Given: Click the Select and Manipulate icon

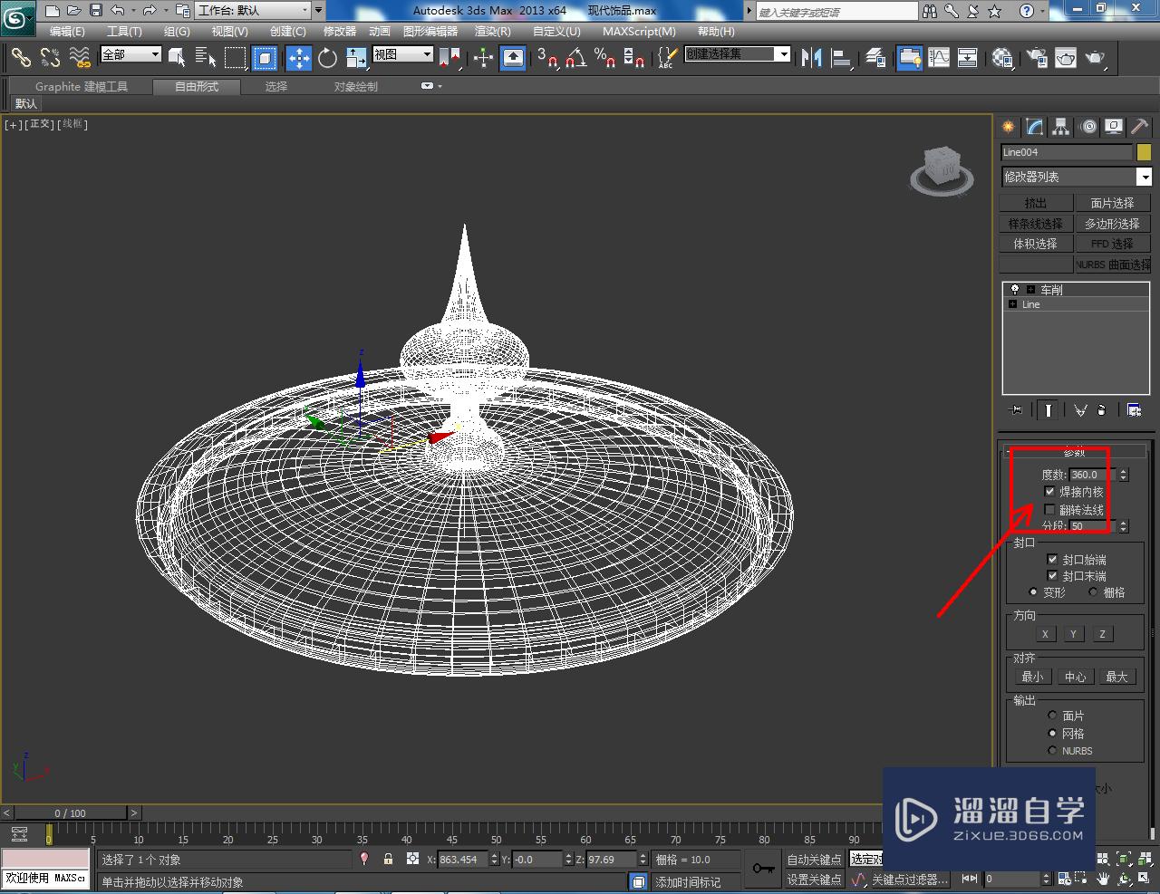Looking at the screenshot, I should tap(483, 58).
